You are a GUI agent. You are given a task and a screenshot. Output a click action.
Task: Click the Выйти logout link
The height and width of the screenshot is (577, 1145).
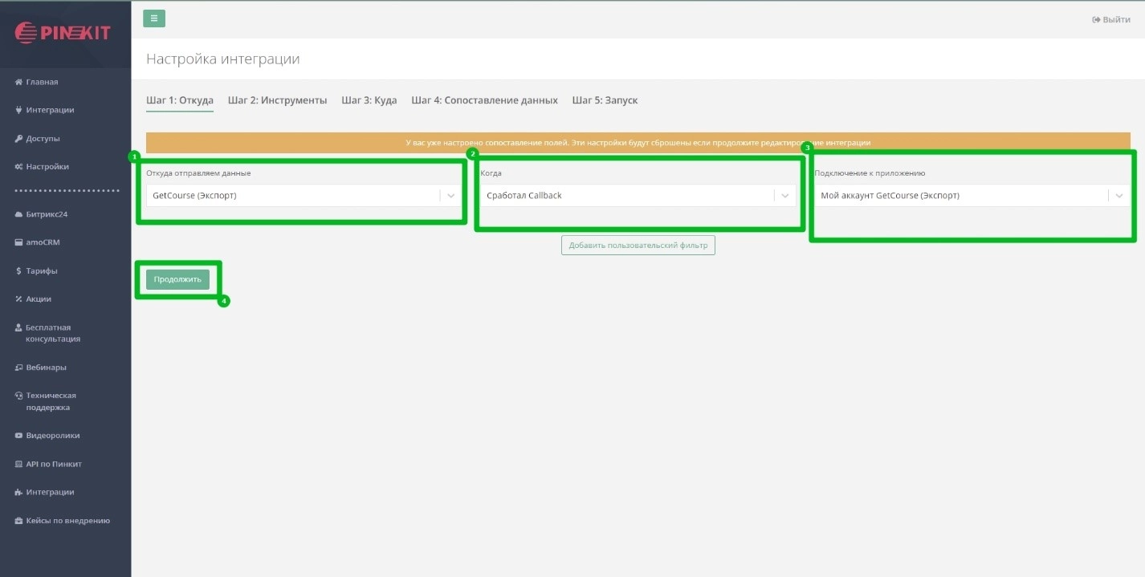(x=1110, y=19)
